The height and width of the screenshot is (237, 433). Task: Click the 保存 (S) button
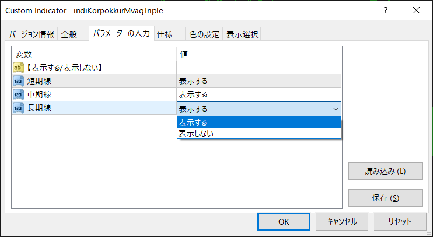385,198
